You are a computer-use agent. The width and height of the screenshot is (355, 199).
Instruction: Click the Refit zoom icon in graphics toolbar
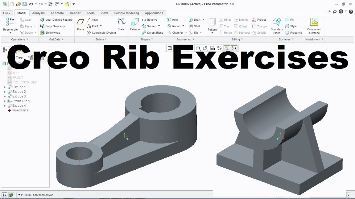pos(170,48)
